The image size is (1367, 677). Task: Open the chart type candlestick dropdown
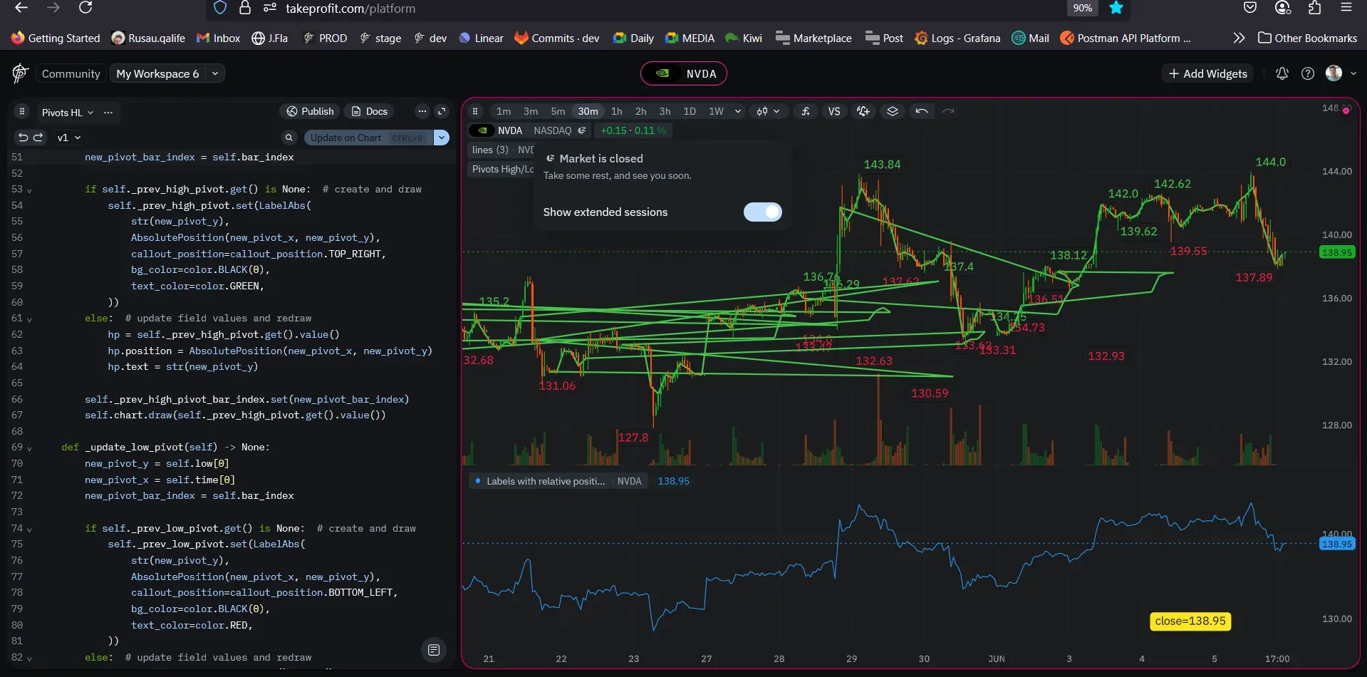coord(768,111)
